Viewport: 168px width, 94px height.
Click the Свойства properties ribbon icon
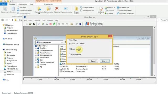(101, 9)
